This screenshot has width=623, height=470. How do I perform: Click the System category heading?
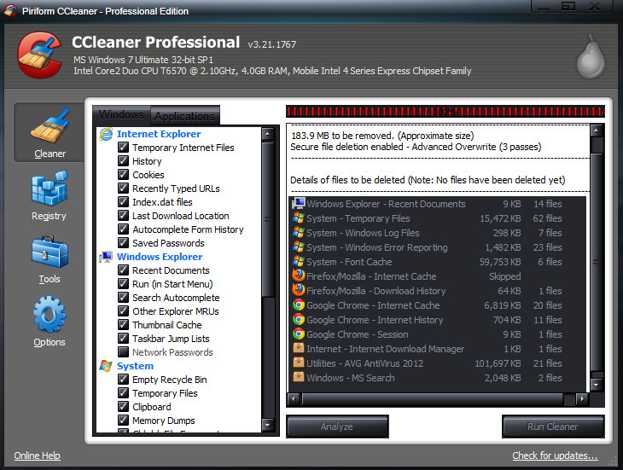pyautogui.click(x=135, y=366)
